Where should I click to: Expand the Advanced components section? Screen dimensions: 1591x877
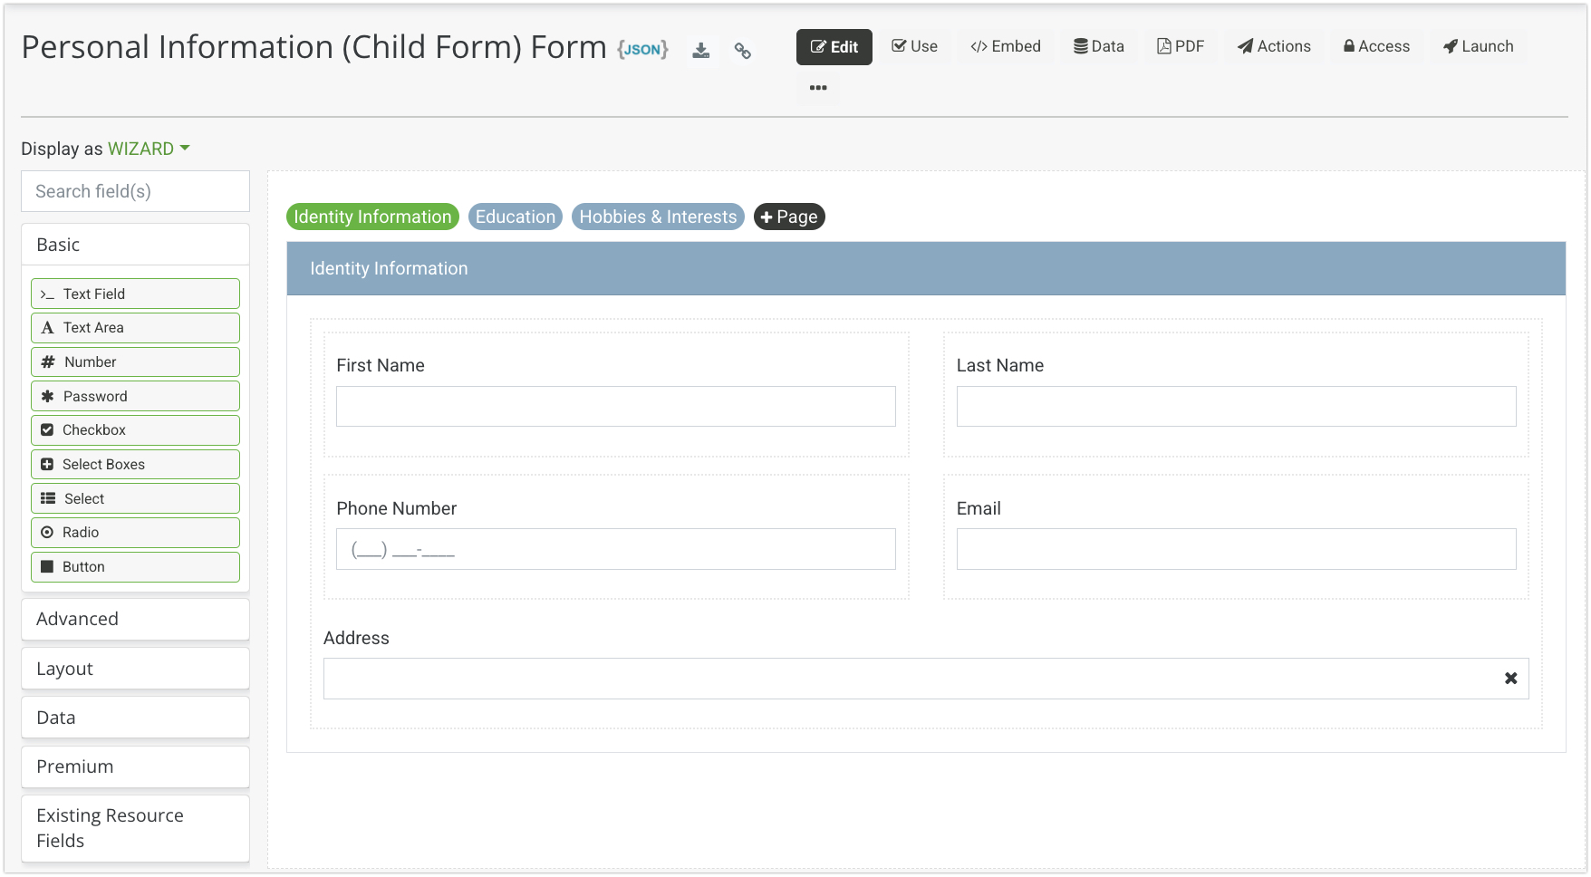pyautogui.click(x=135, y=619)
